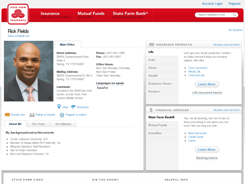The height and width of the screenshot is (184, 245).
Task: Select the Main Office tab
Action: tap(68, 45)
